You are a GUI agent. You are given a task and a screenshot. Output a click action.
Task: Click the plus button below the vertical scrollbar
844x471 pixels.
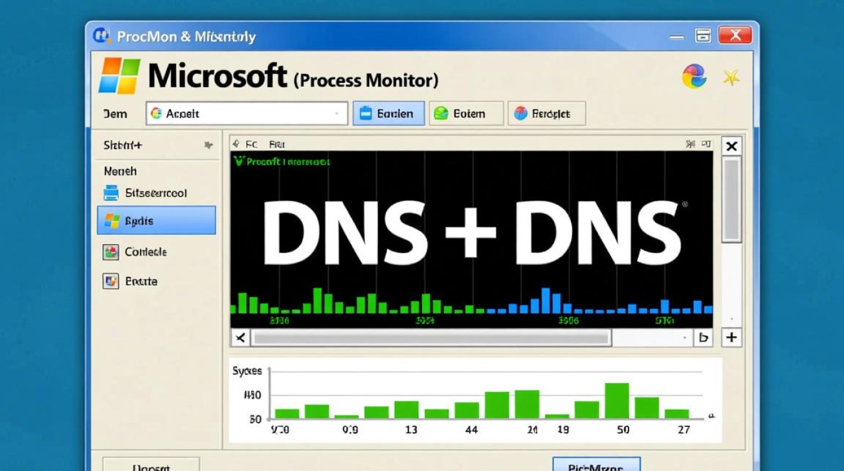coord(731,337)
